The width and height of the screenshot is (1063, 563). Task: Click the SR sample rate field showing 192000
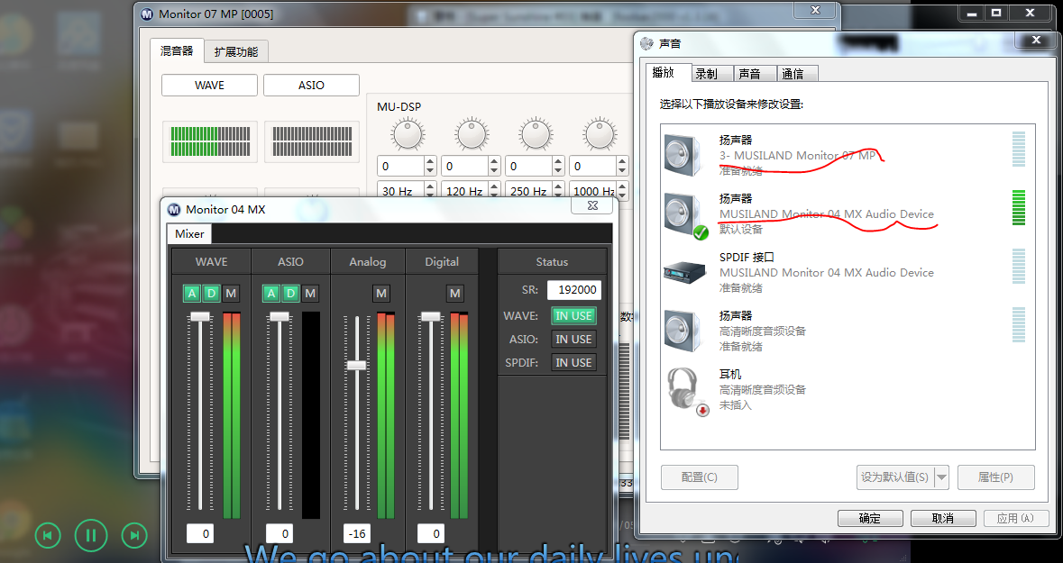(573, 290)
